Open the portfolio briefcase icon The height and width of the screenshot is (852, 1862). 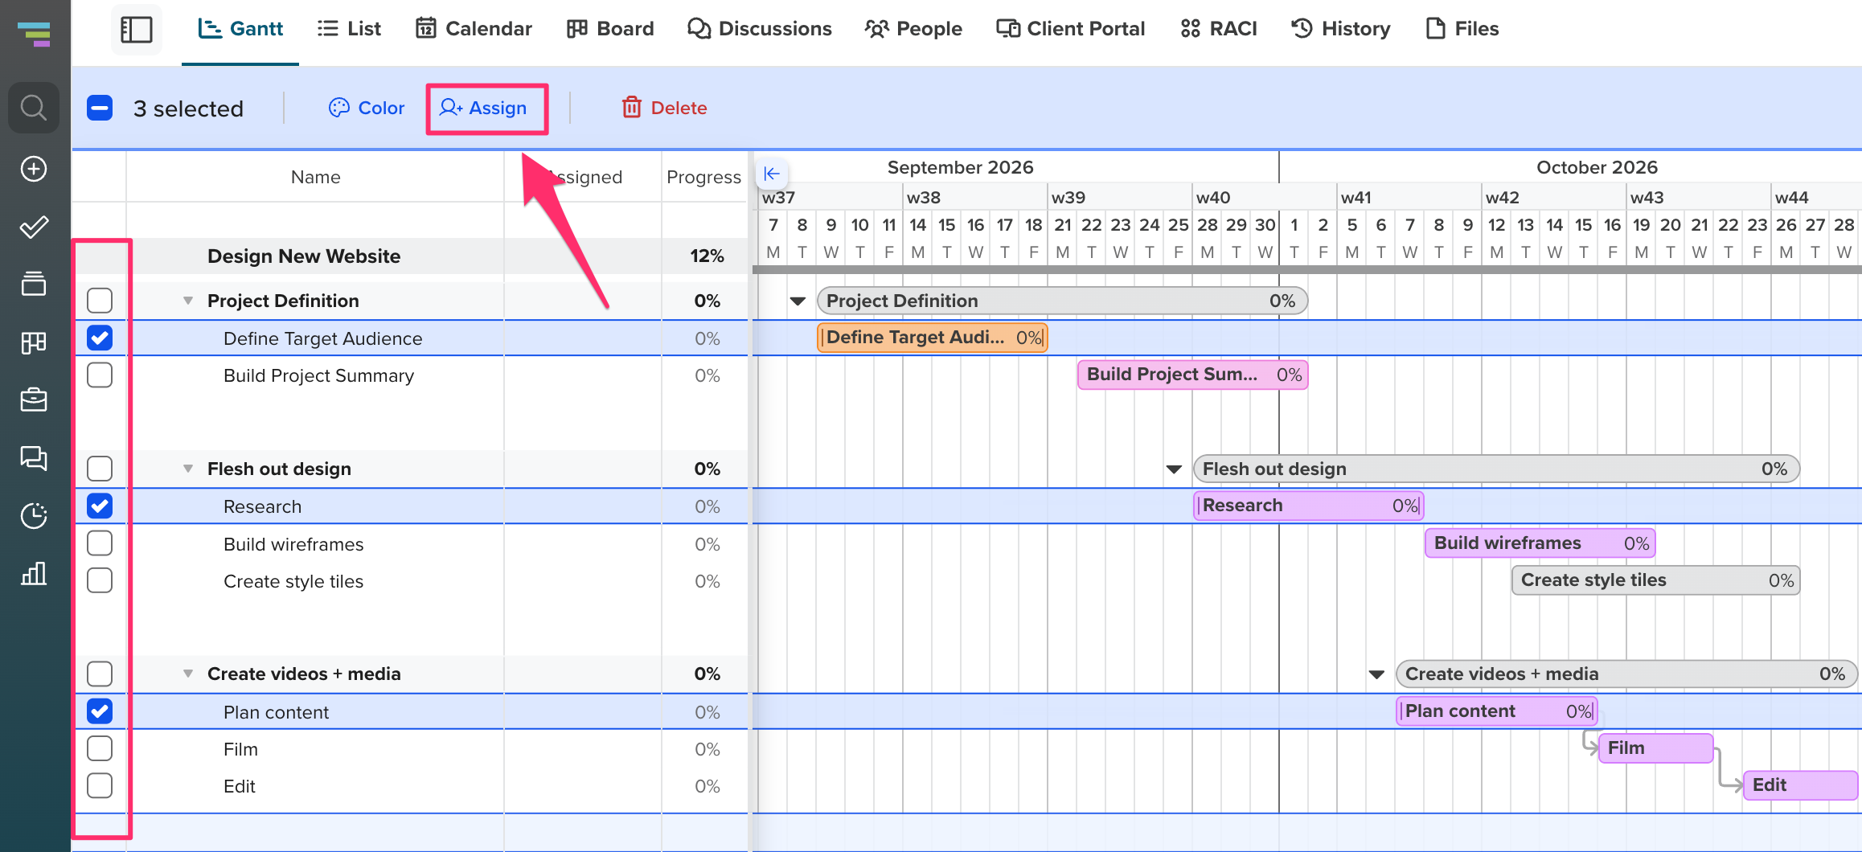pos(34,399)
